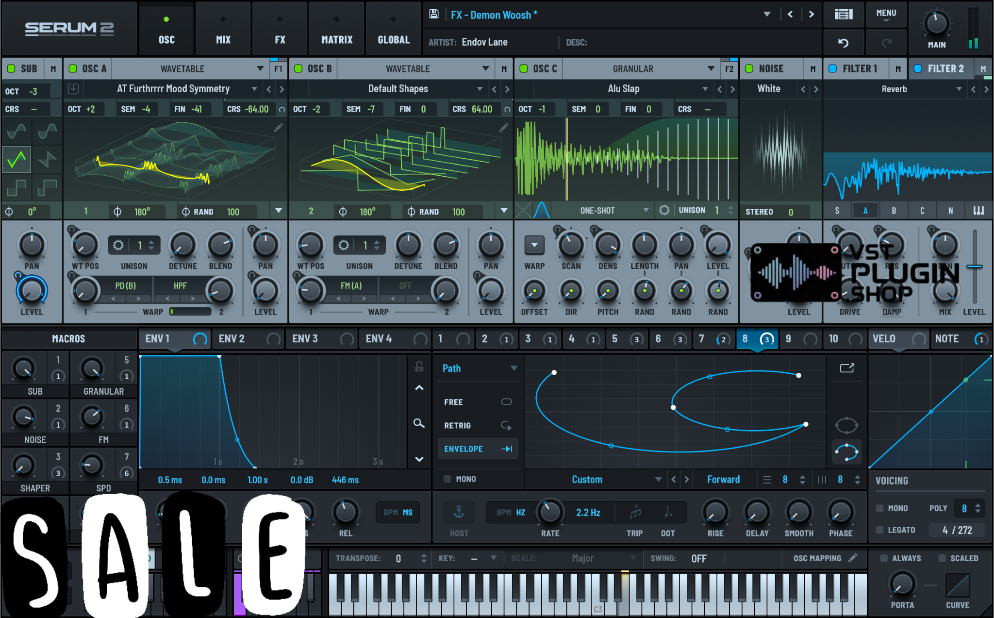The height and width of the screenshot is (618, 994).
Task: Enable the LFO MONO checkbox
Action: click(447, 479)
